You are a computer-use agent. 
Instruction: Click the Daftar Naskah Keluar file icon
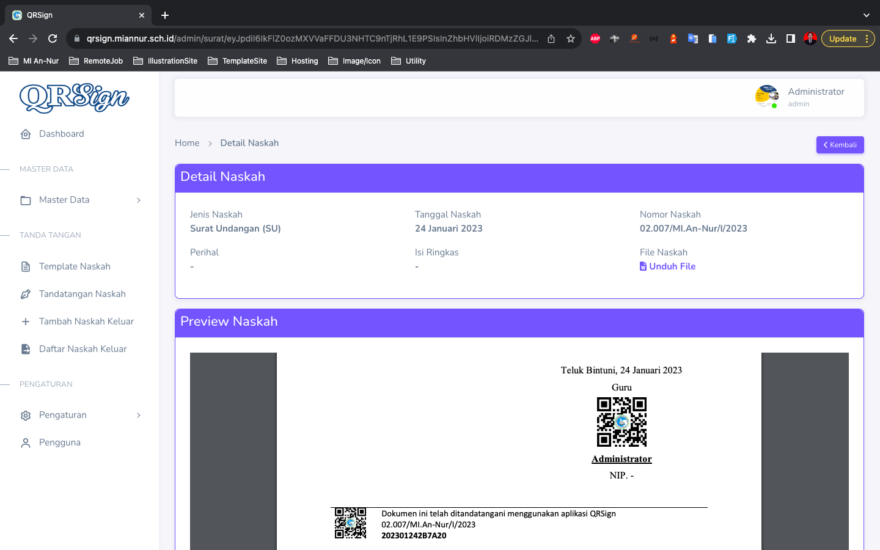point(26,349)
